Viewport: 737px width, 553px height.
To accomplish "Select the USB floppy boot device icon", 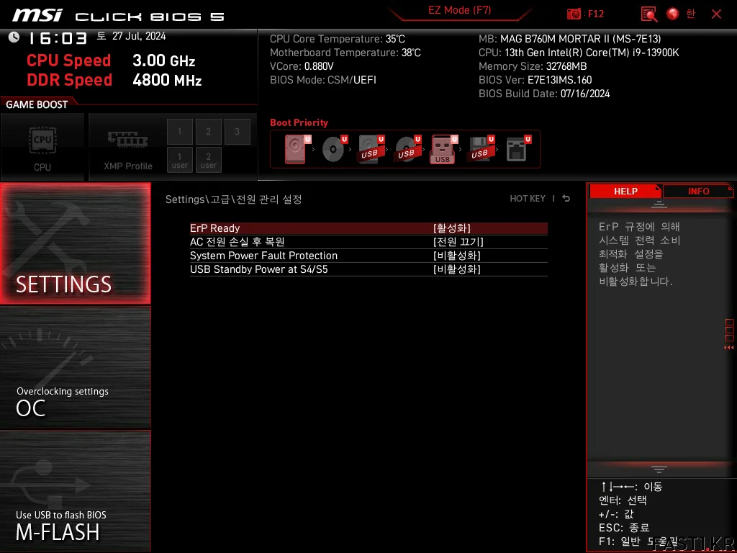I will pos(481,149).
